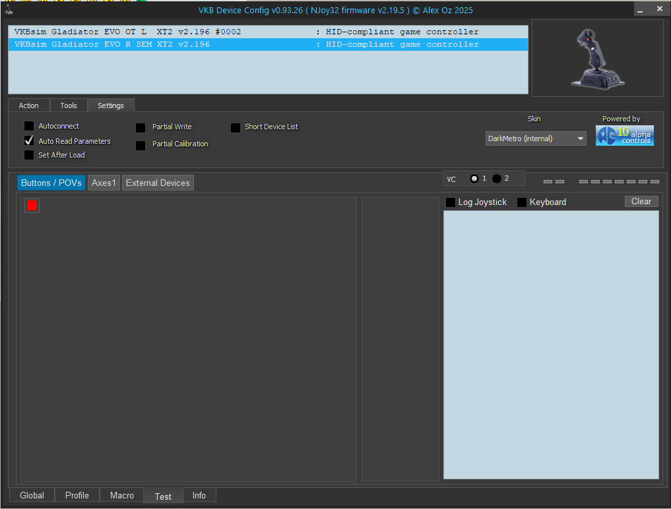Toggle the Set After Load checkbox
The width and height of the screenshot is (671, 509).
tap(29, 155)
